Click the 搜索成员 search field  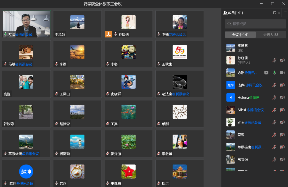tap(255, 24)
